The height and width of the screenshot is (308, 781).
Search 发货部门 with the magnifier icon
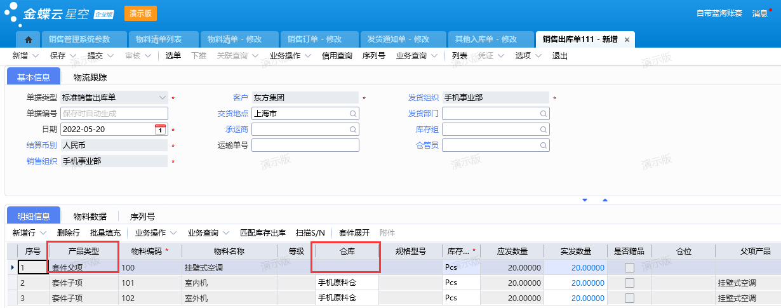[x=543, y=114]
